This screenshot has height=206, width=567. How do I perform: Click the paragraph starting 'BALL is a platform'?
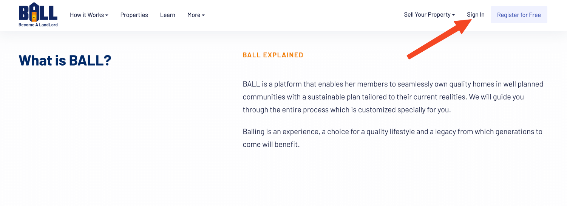coord(393,97)
